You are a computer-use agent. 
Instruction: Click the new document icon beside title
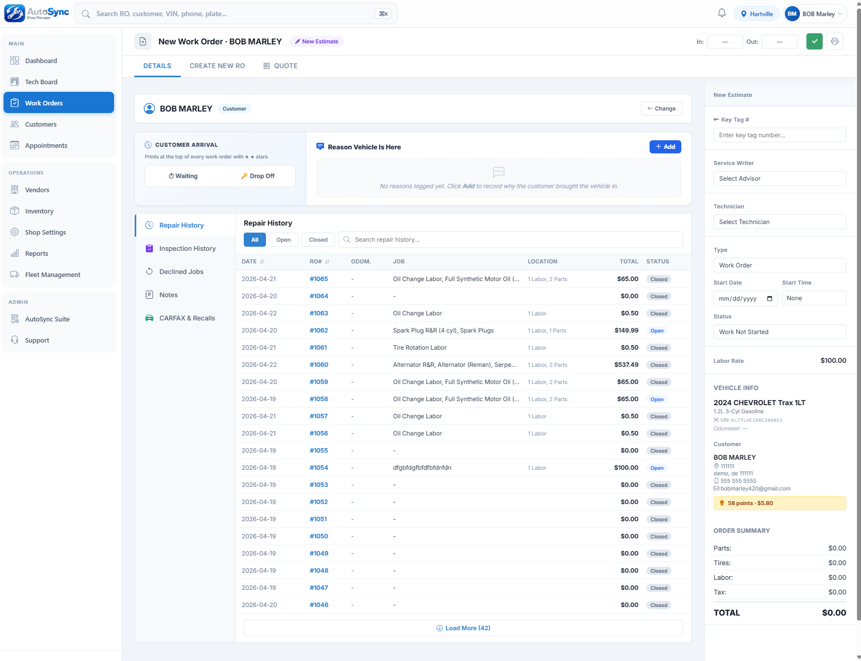tap(143, 41)
